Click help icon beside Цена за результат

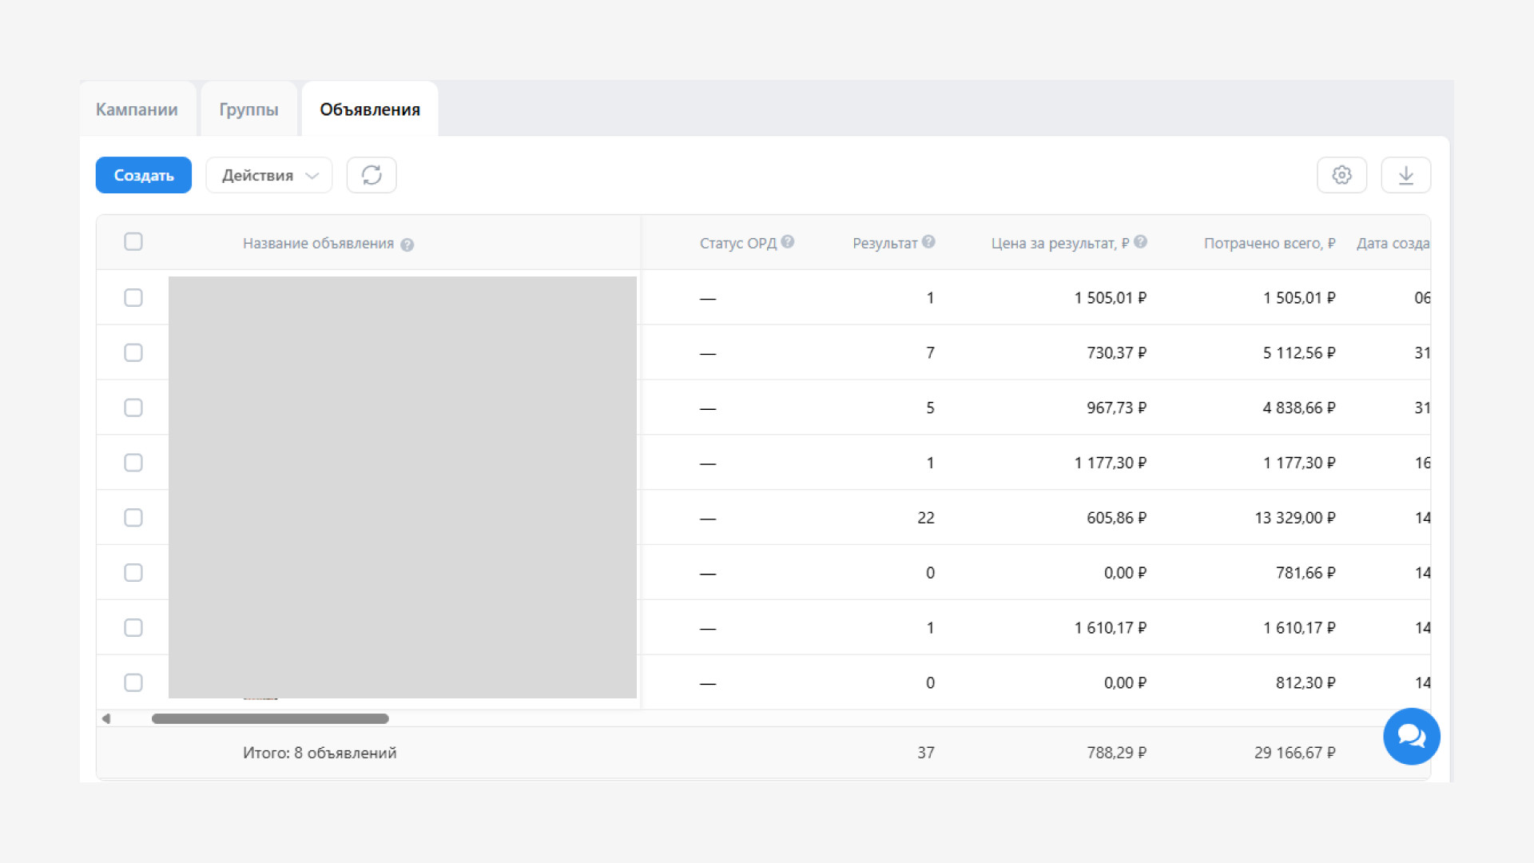(1140, 242)
